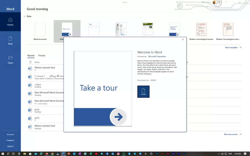
Task: Launch Microsoft Edge from taskbar
Action: coord(41,154)
